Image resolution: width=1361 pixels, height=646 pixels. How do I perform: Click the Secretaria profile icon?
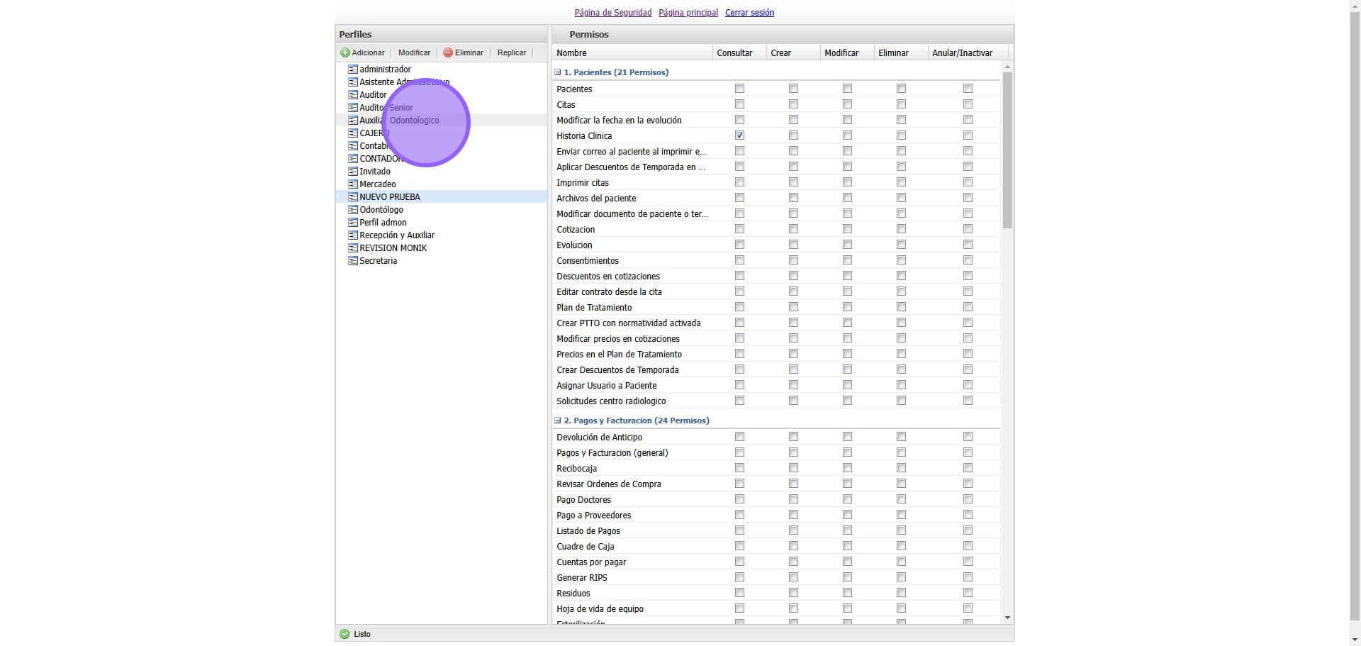[353, 261]
